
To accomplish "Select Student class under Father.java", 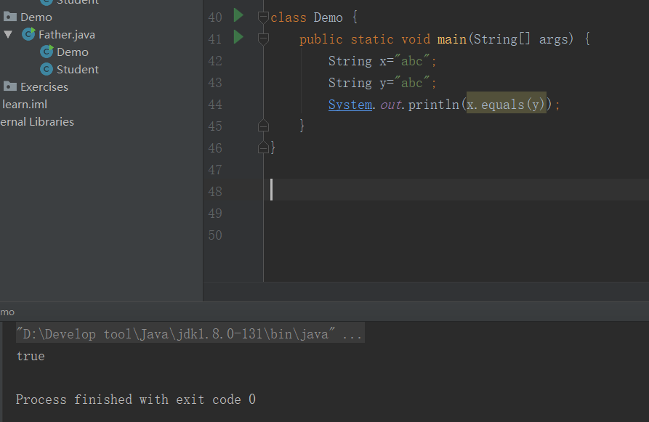I will coord(77,70).
